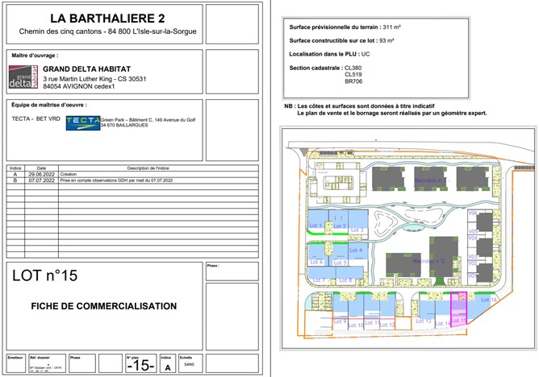Click the Lot 9 parcel

[x=340, y=321]
